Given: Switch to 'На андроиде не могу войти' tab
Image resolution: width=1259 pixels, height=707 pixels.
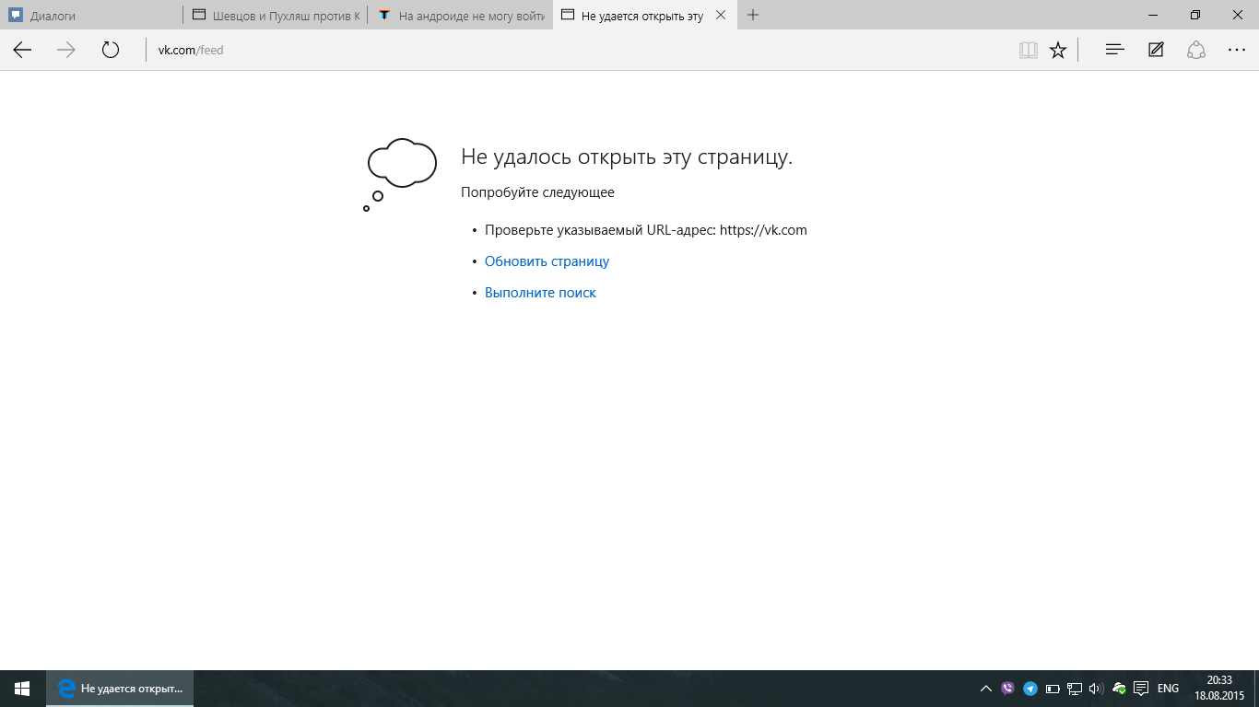Looking at the screenshot, I should [x=461, y=16].
